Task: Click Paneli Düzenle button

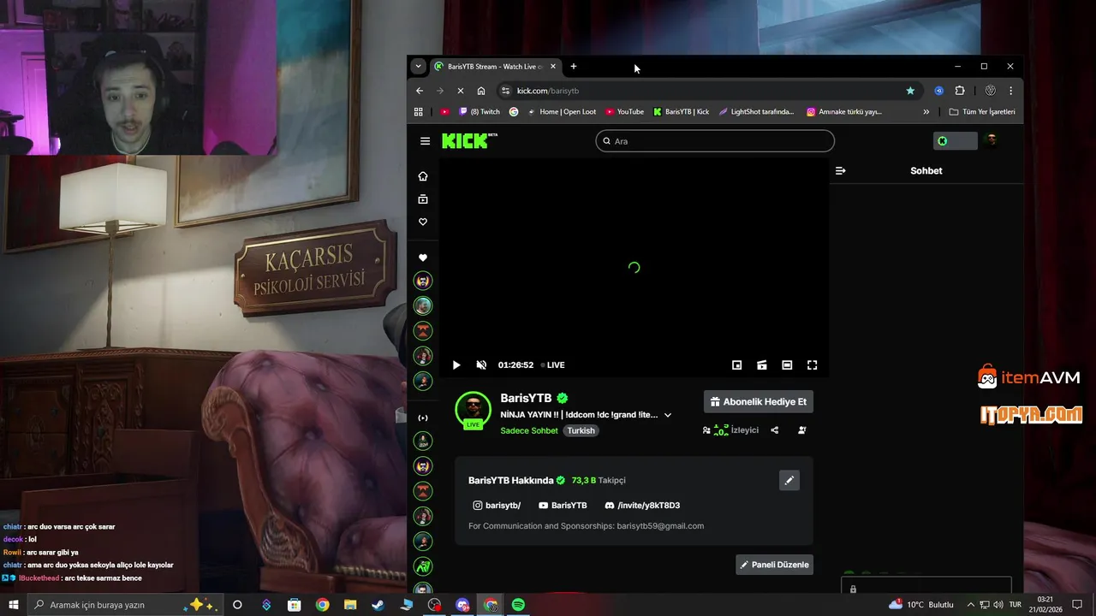Action: tap(775, 565)
